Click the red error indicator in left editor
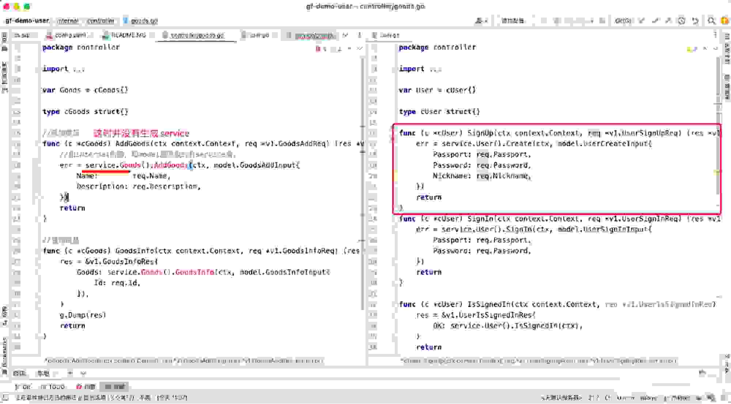This screenshot has height=404, width=731. pos(321,49)
